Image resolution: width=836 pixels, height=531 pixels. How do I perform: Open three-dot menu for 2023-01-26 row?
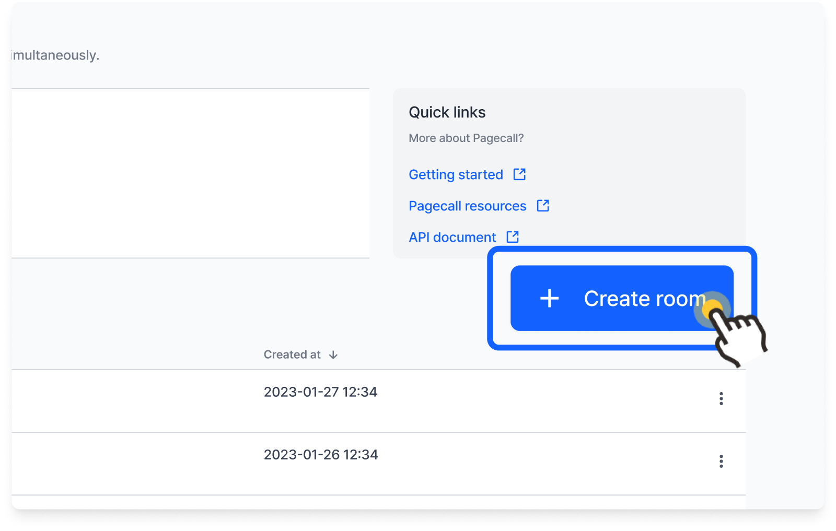(721, 462)
